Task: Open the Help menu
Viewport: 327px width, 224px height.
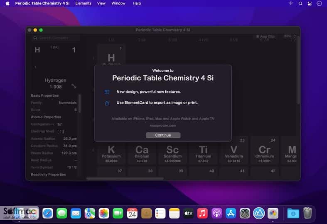Action: (x=137, y=3)
